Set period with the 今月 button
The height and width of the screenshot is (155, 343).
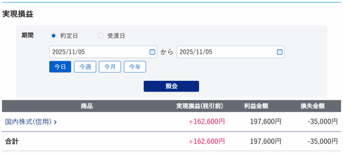click(110, 67)
